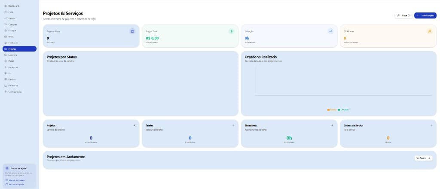
Task: Select the Compras cart icon in sidebar
Action: click(x=6, y=24)
